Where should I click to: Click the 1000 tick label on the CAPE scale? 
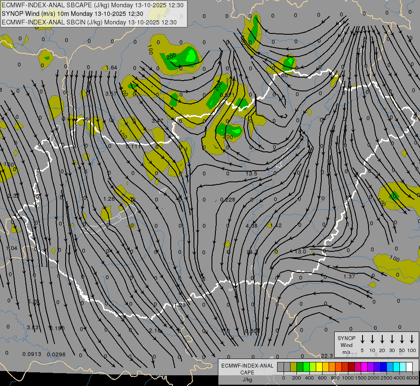click(348, 378)
